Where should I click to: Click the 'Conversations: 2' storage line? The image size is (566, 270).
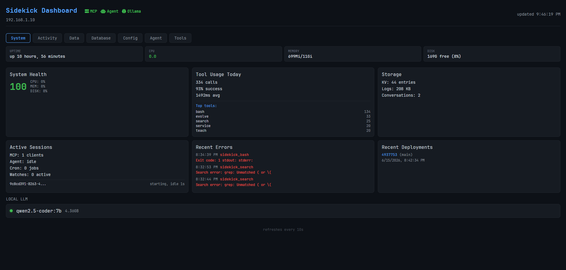coord(401,96)
